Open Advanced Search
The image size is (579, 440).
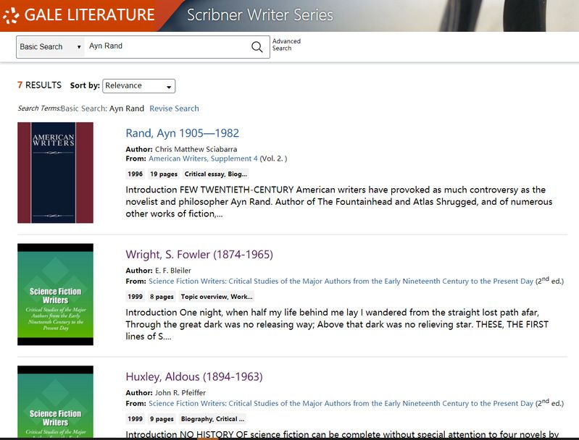tap(286, 45)
